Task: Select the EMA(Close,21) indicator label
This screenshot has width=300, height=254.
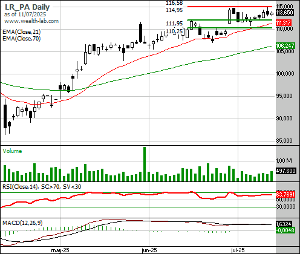Action: (22, 32)
